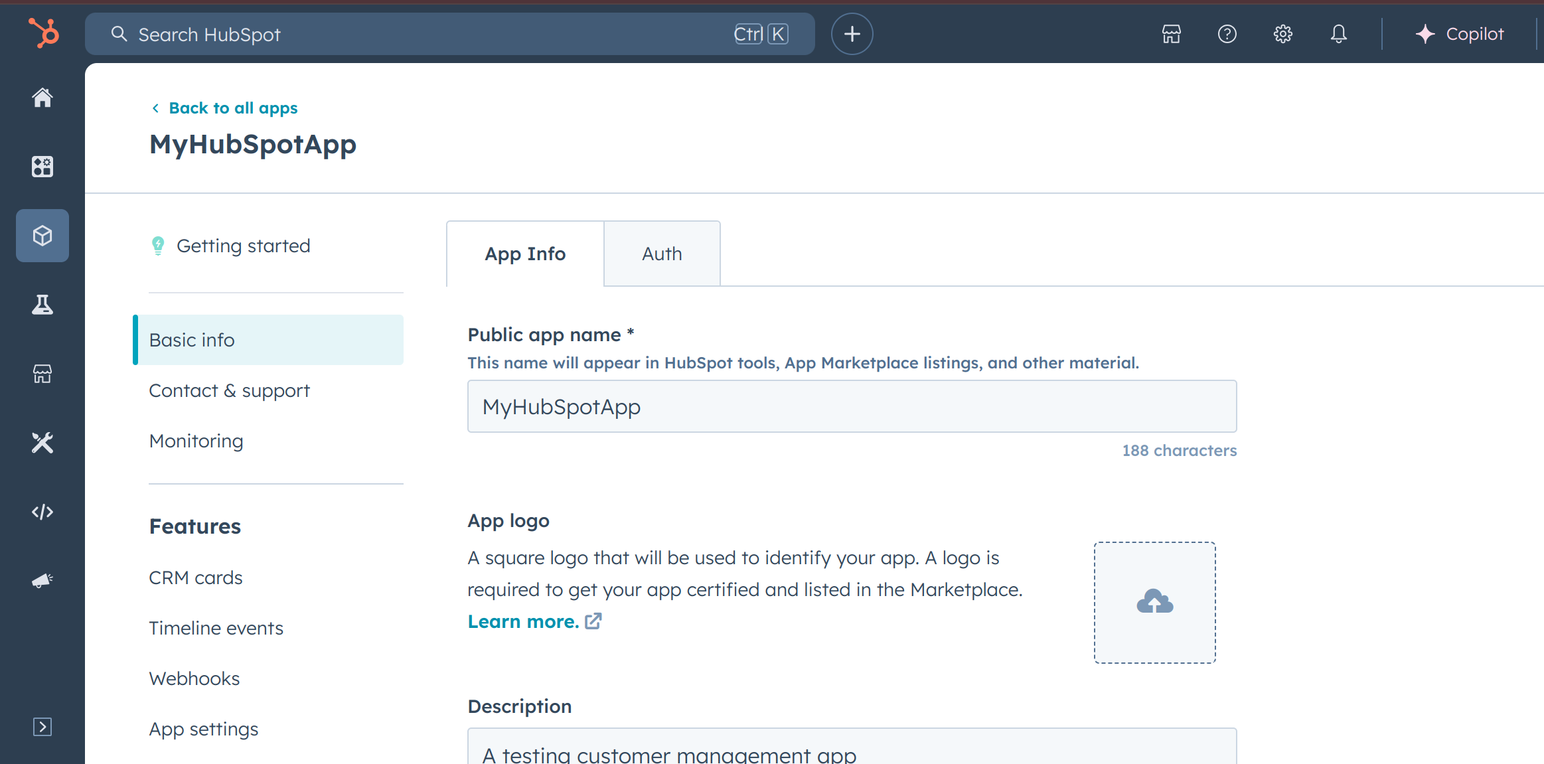The image size is (1544, 764).
Task: Open the megaphone icon in sidebar
Action: click(42, 581)
